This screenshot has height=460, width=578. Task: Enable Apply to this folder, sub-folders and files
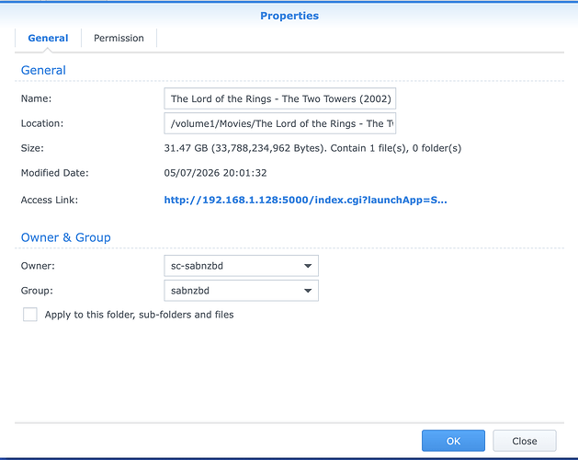pyautogui.click(x=29, y=315)
